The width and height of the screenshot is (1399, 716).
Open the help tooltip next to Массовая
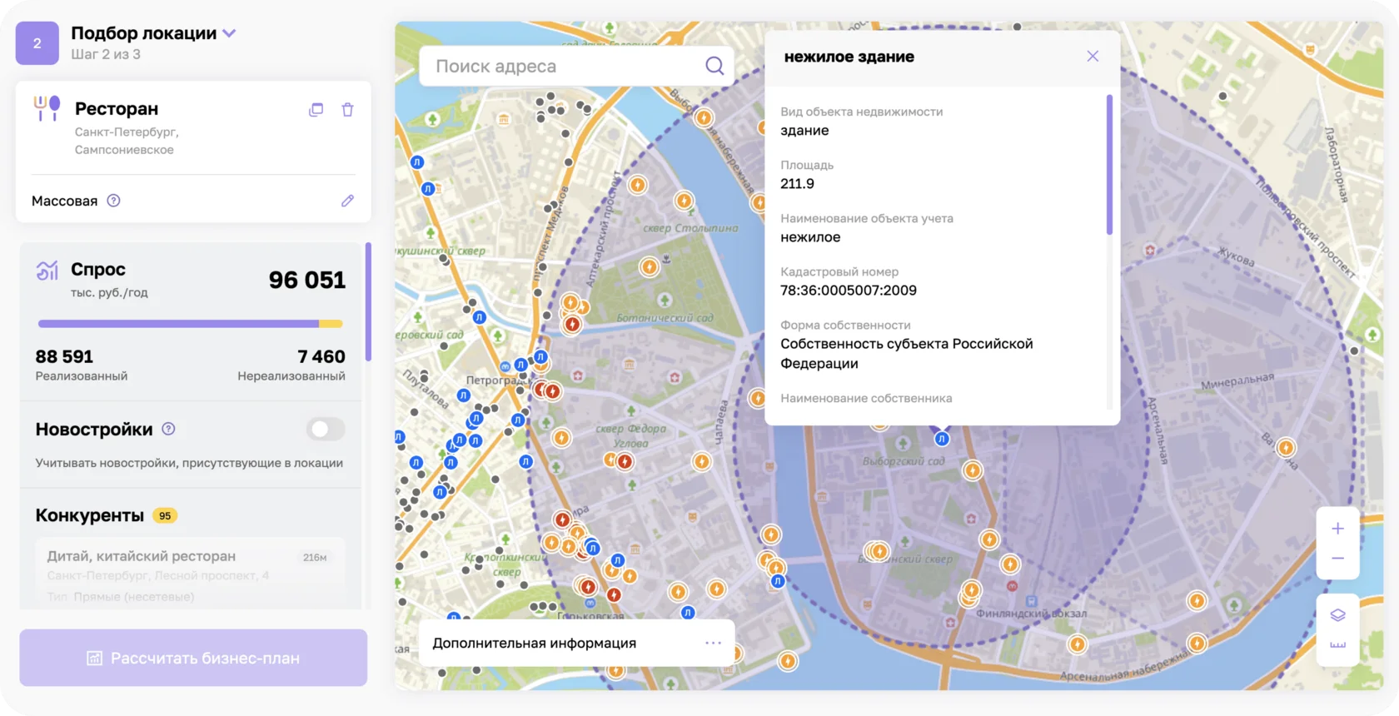pos(114,201)
